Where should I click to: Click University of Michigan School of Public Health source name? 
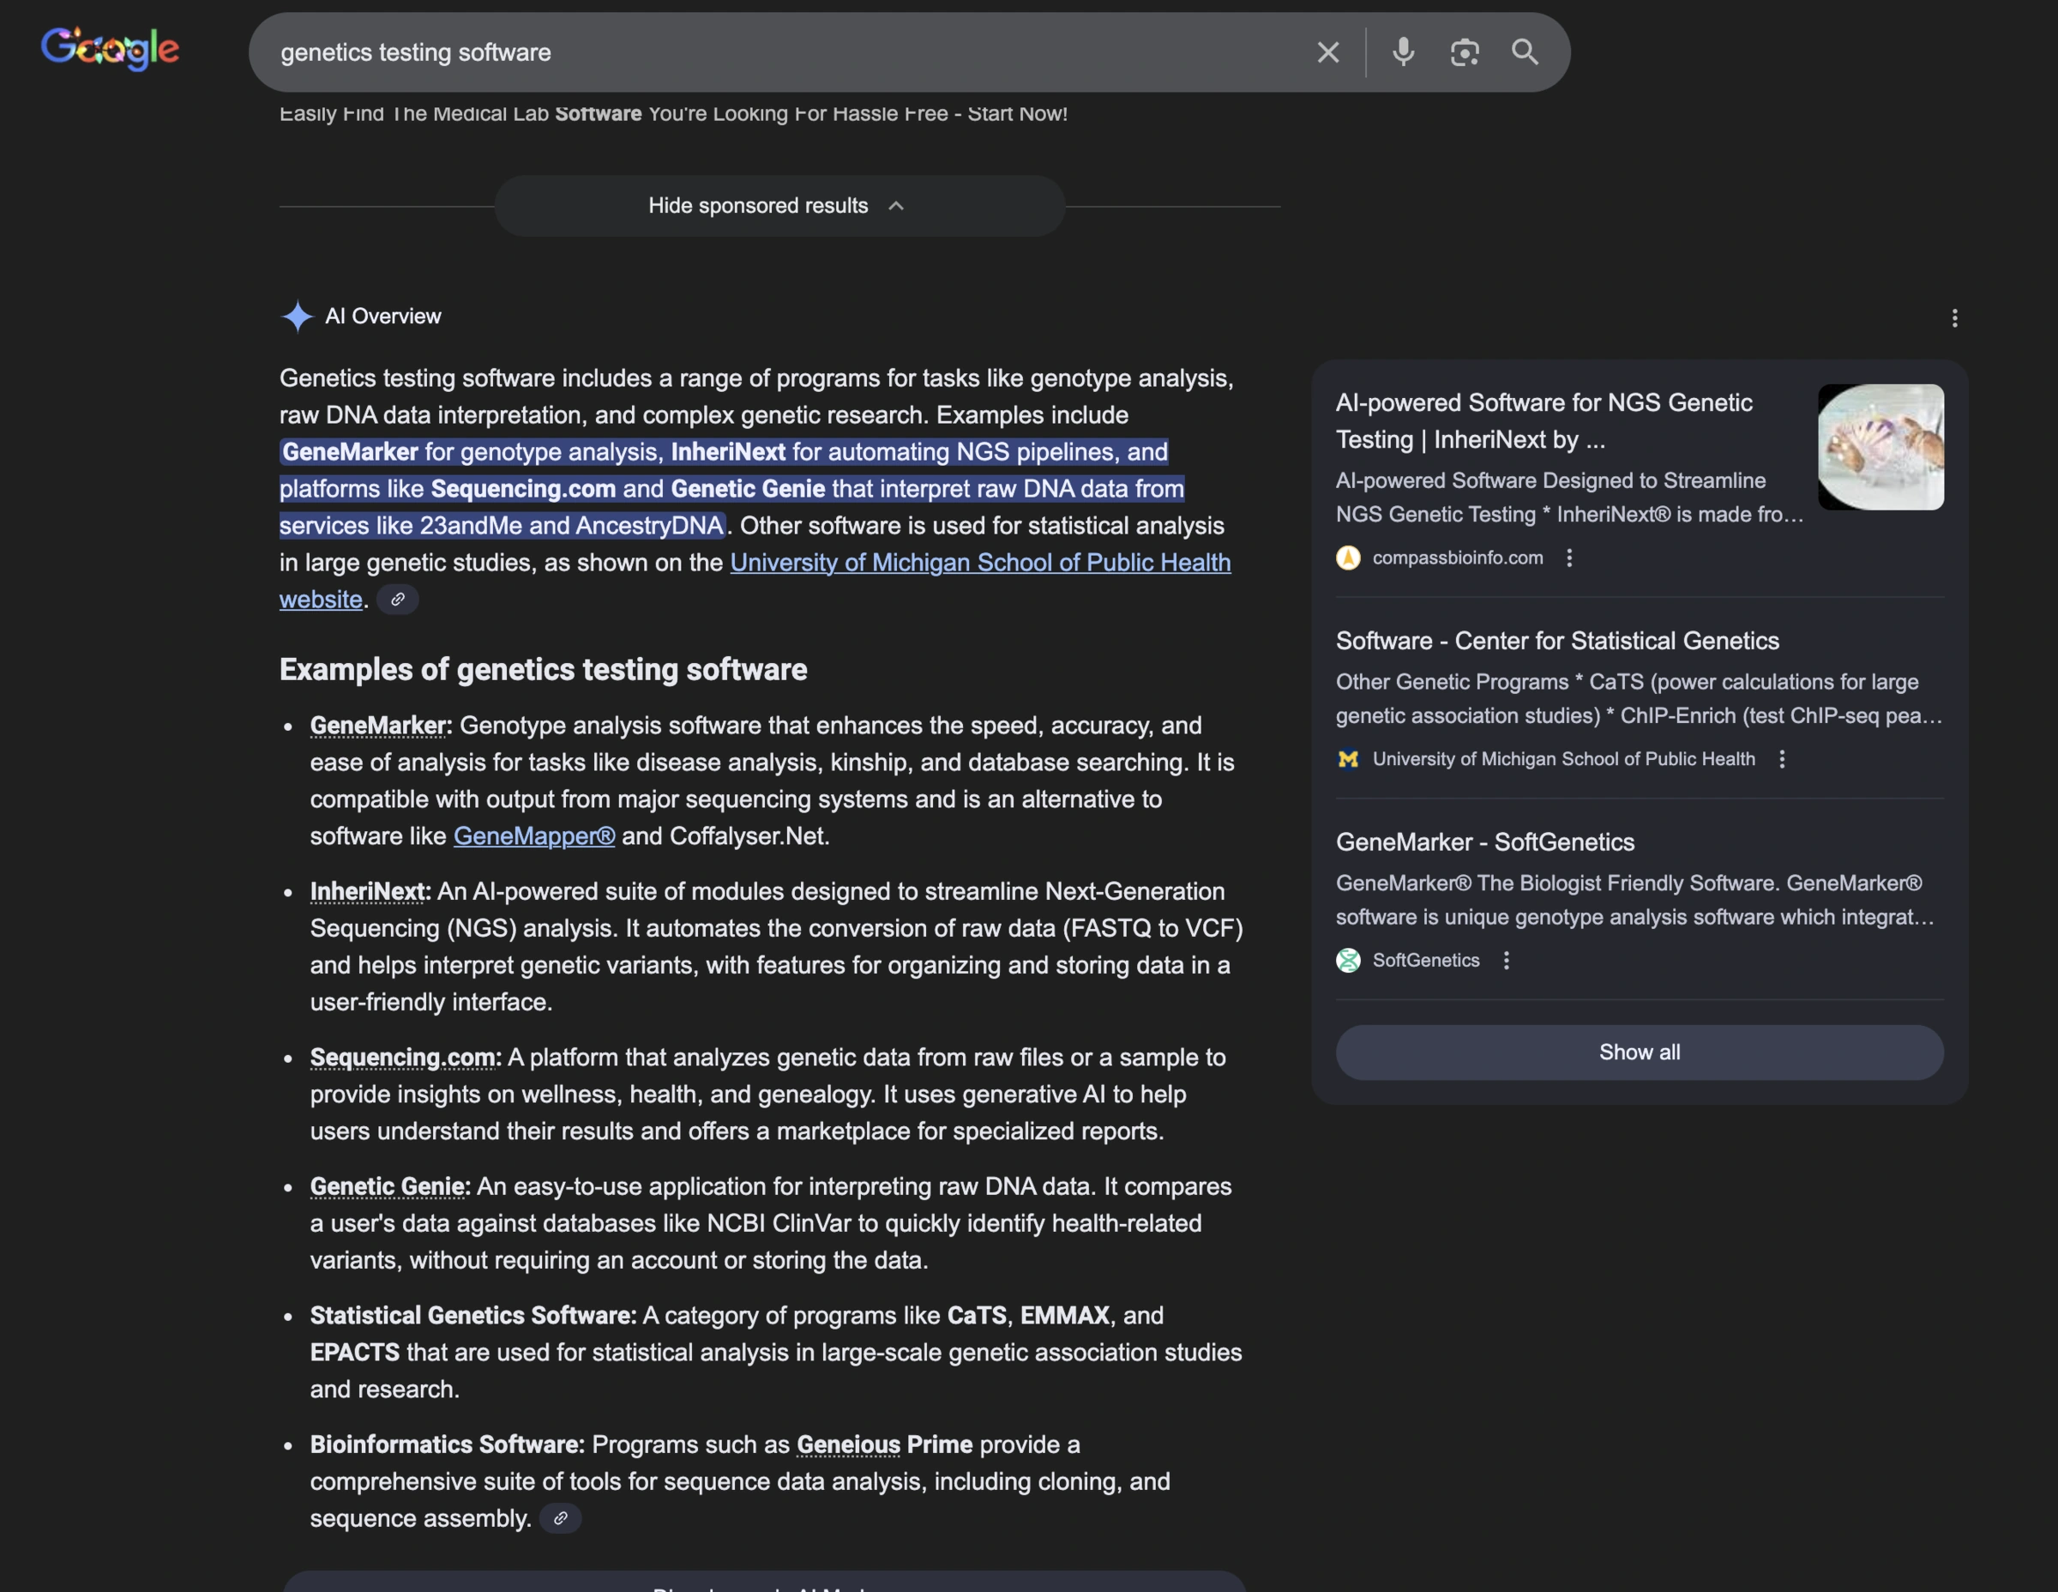(1563, 760)
